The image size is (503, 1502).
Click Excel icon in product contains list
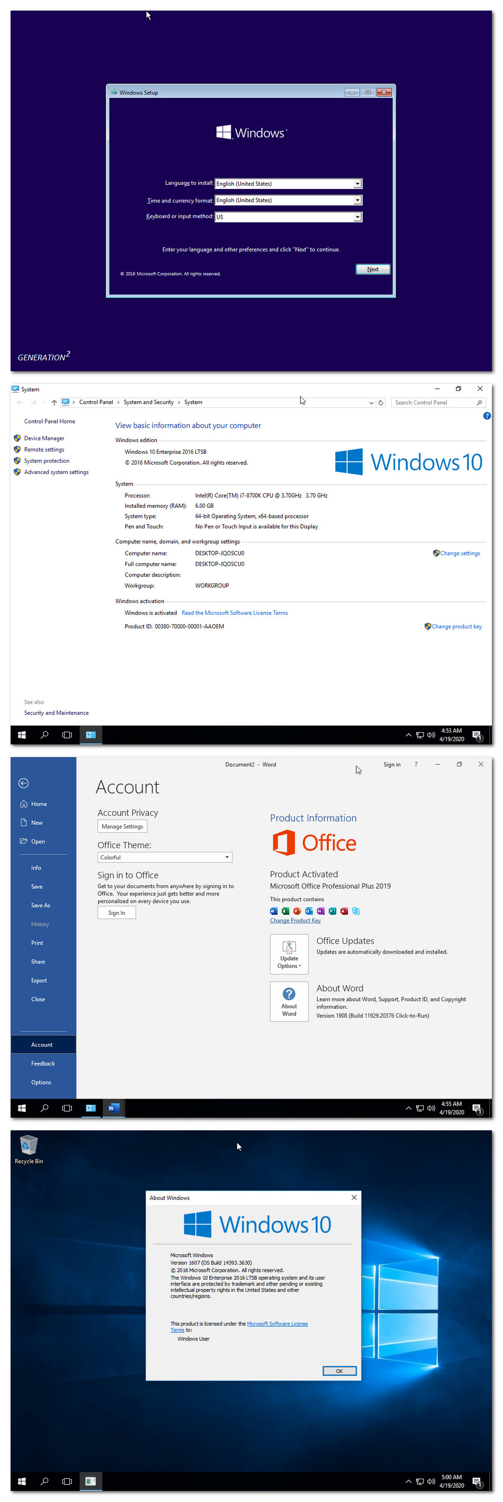(285, 911)
